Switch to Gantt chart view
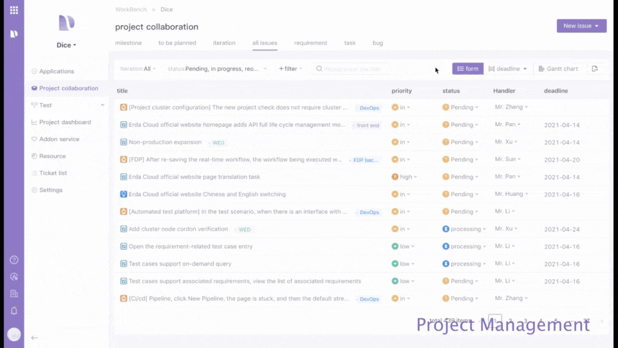Image resolution: width=618 pixels, height=348 pixels. [x=558, y=69]
